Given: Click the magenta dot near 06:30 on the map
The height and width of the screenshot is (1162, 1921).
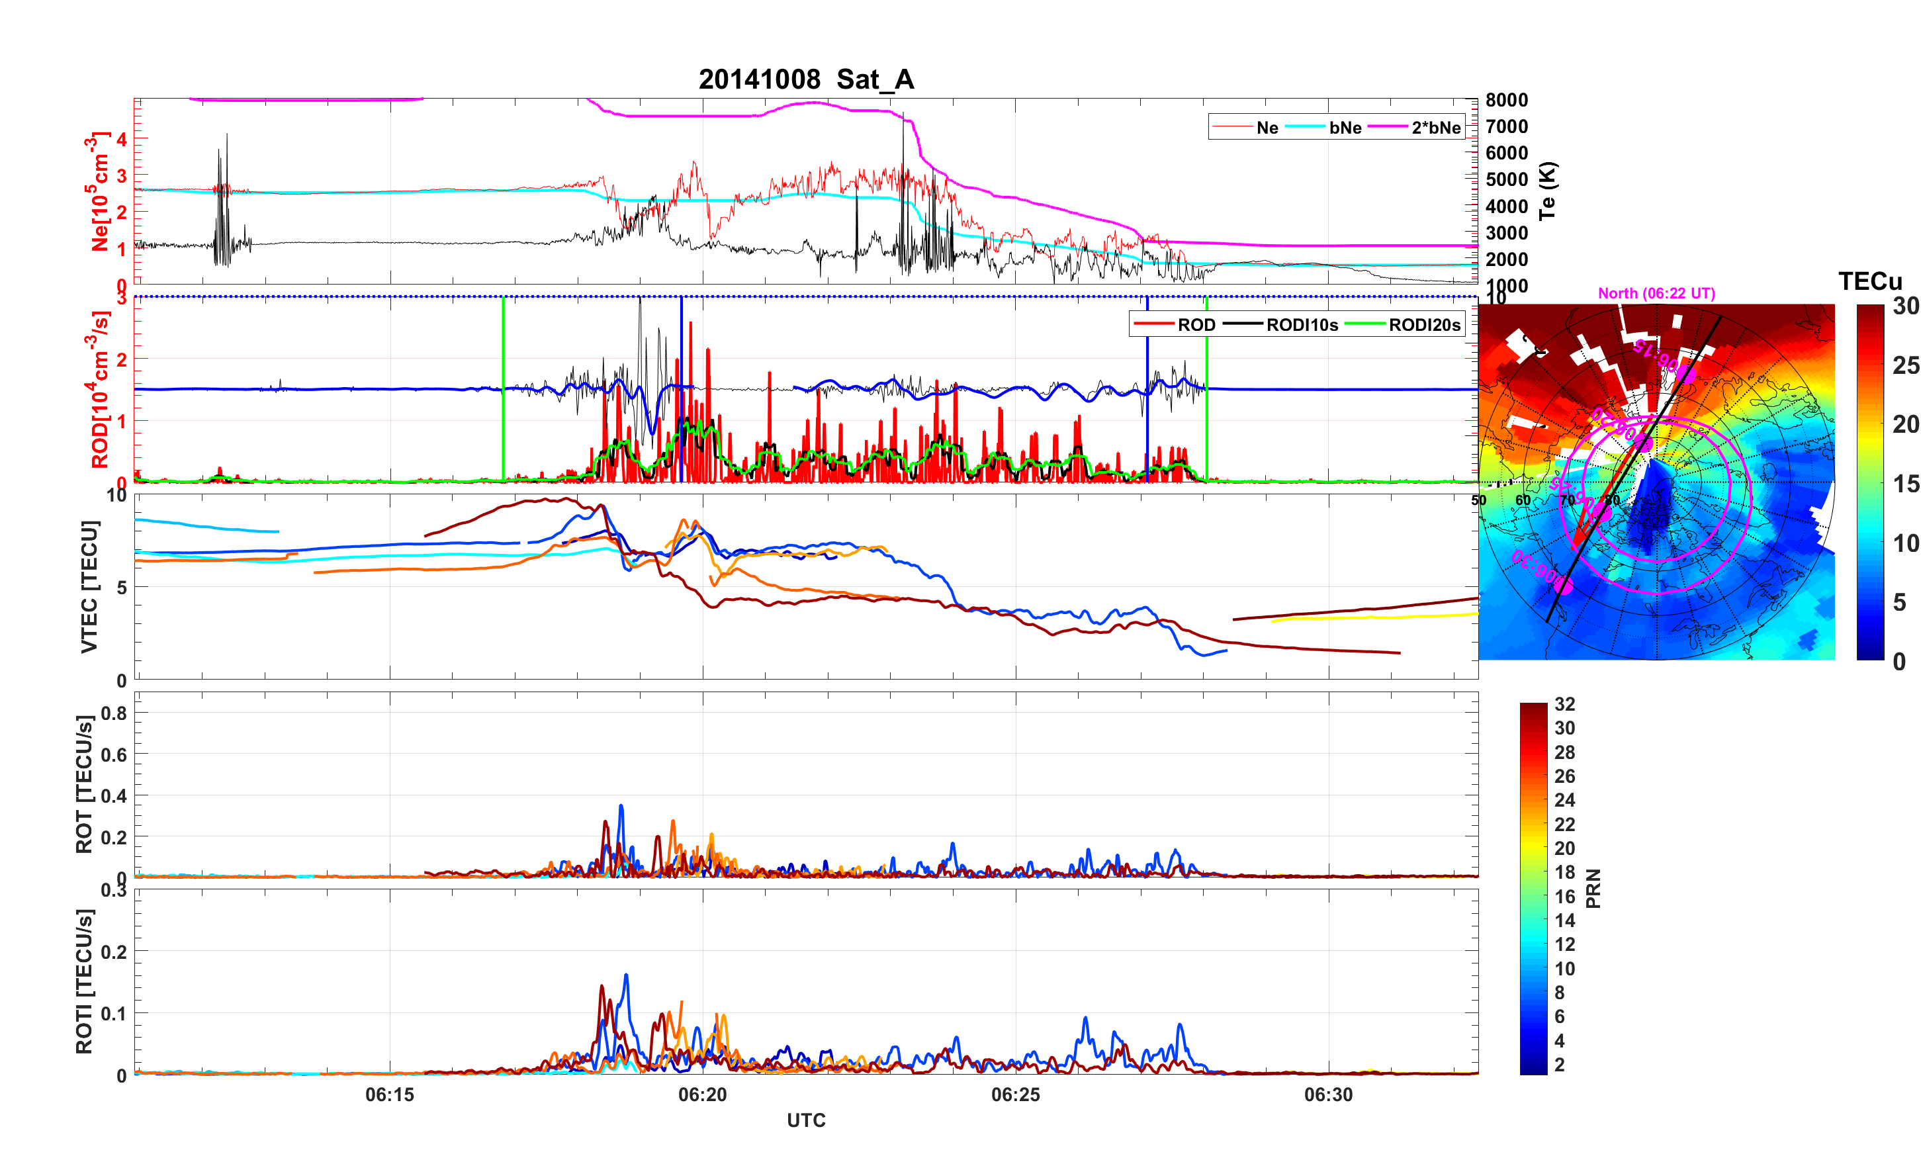Looking at the screenshot, I should [x=1564, y=586].
